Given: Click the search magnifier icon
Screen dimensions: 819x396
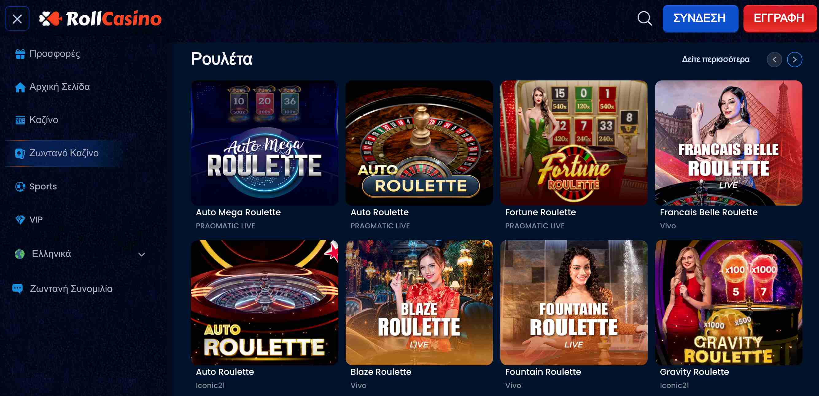Looking at the screenshot, I should click(644, 18).
